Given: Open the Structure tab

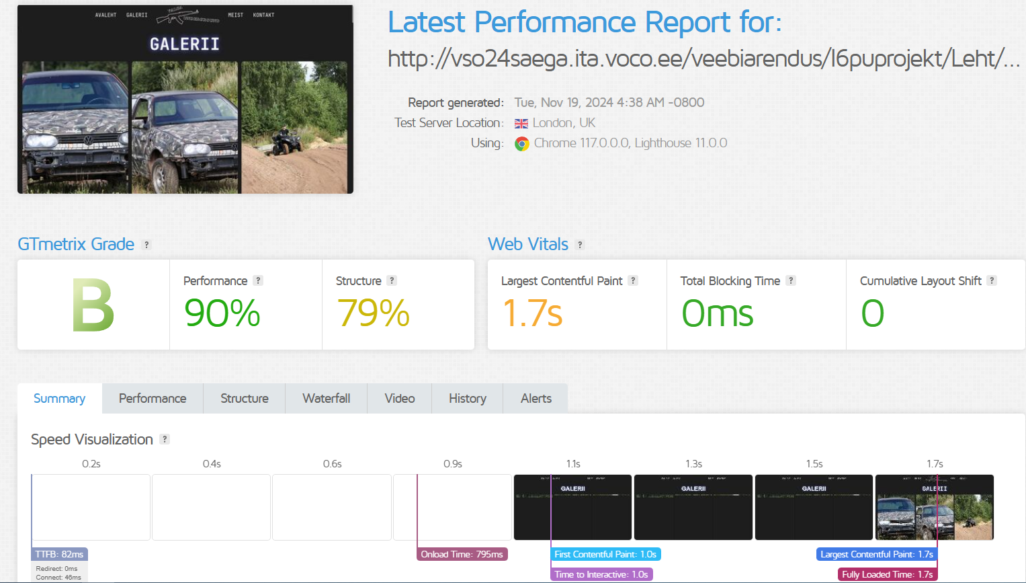Looking at the screenshot, I should [245, 399].
